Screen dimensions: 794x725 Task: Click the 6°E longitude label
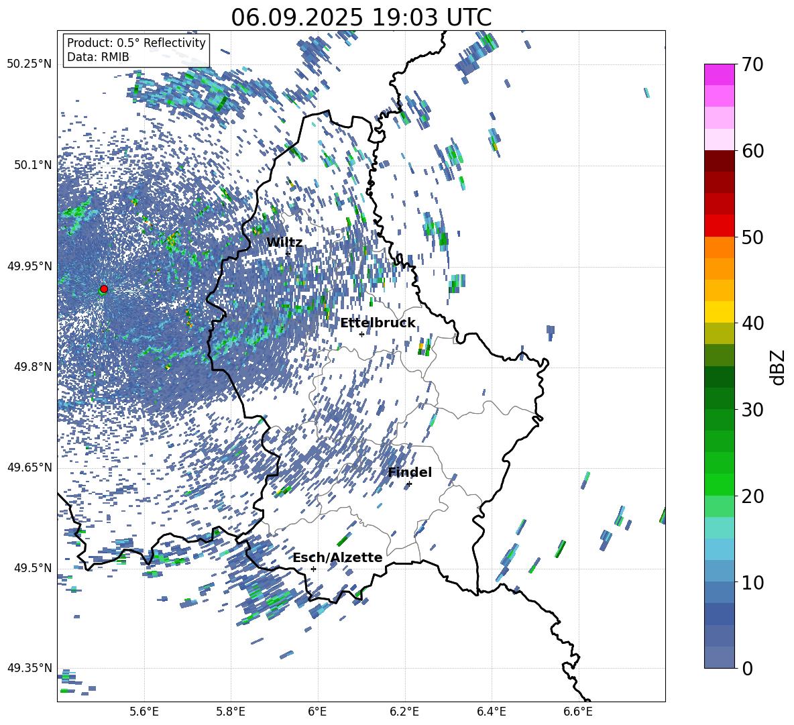coord(317,712)
